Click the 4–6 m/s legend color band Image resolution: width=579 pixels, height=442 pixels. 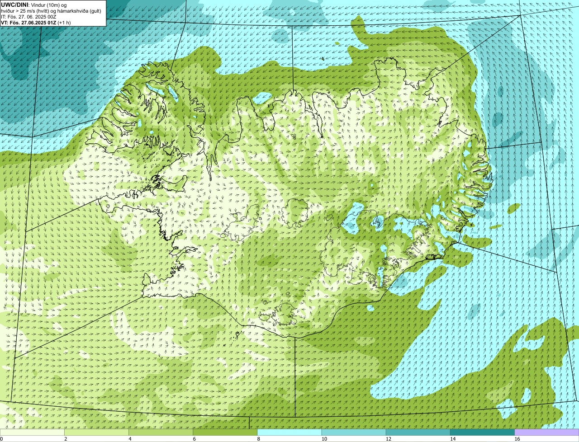[161, 432]
